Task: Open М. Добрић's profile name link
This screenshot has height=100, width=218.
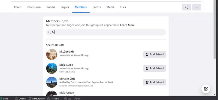Action: tap(66, 52)
